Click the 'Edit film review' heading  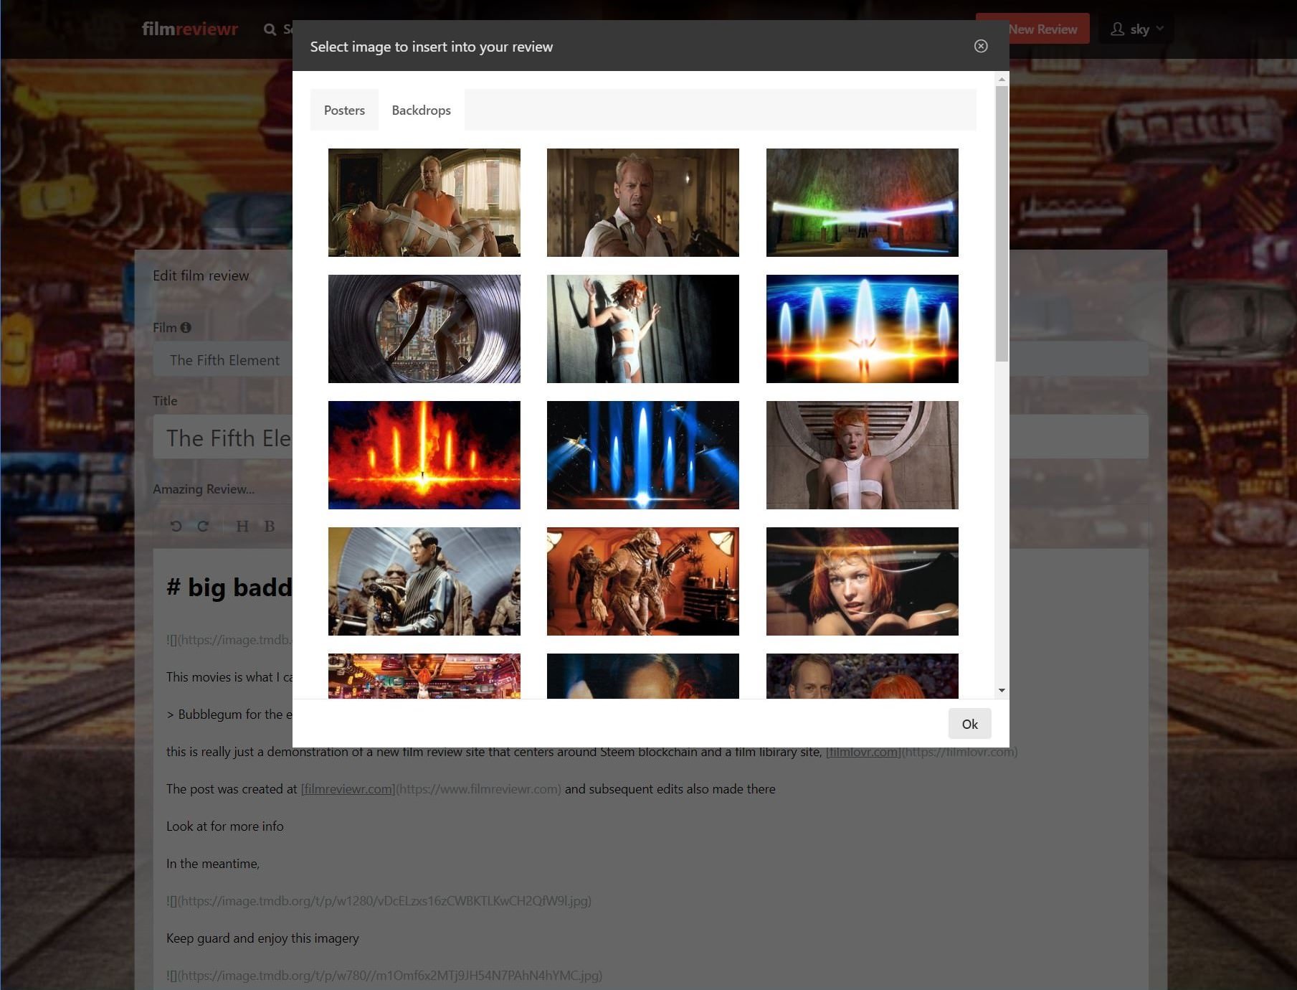click(201, 275)
